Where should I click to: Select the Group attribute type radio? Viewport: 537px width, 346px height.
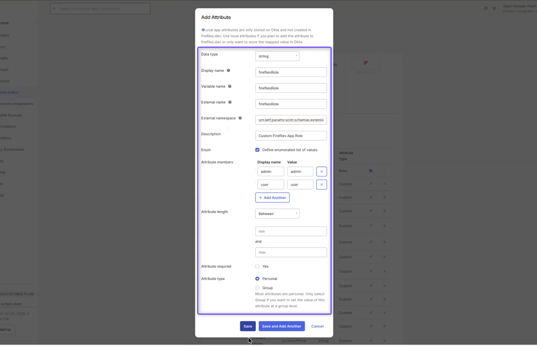coord(257,288)
